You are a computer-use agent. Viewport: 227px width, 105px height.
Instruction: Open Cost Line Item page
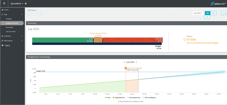(11, 31)
